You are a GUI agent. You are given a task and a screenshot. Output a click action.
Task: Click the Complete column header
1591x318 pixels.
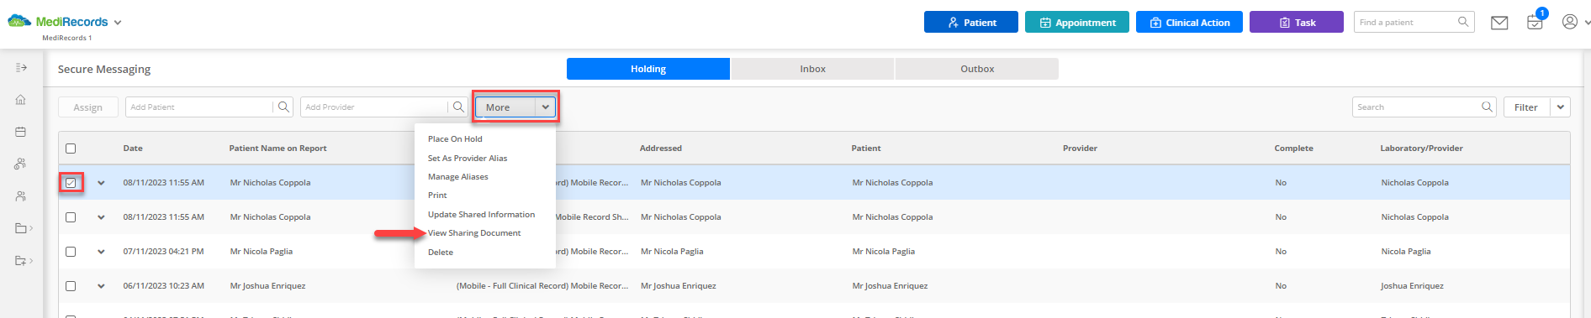pos(1293,149)
